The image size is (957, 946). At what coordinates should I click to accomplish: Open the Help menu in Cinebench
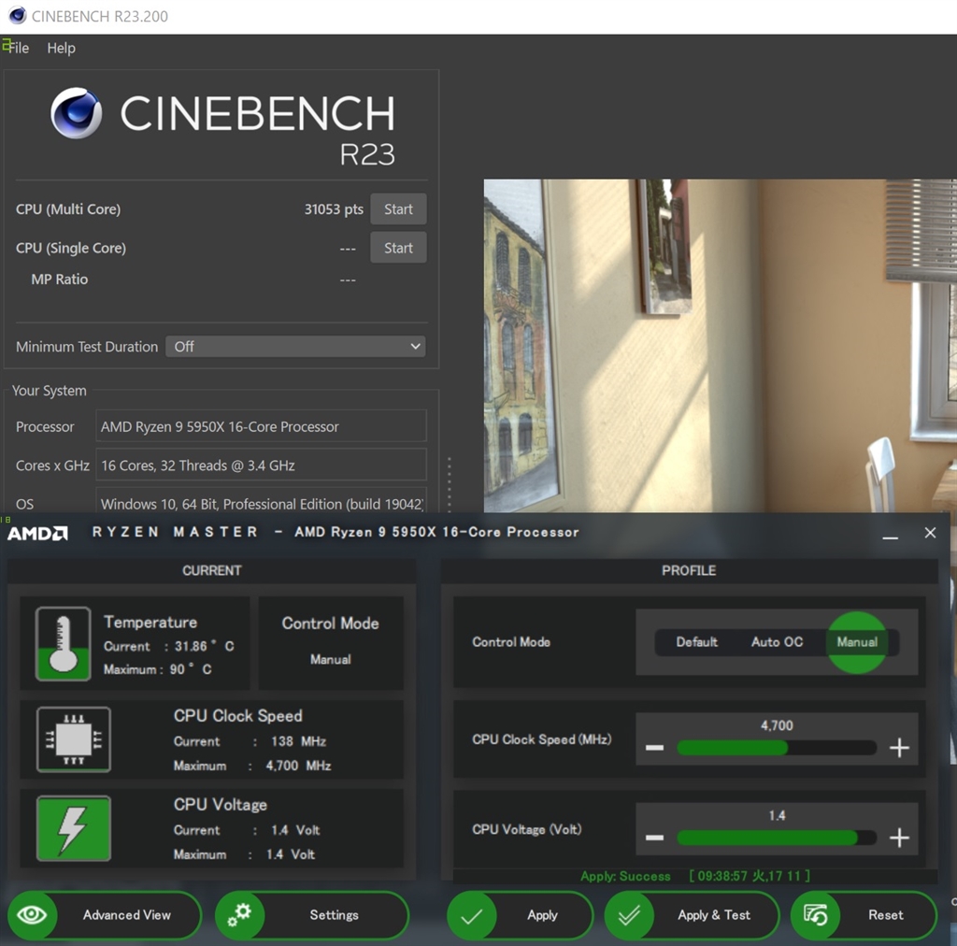(x=61, y=48)
